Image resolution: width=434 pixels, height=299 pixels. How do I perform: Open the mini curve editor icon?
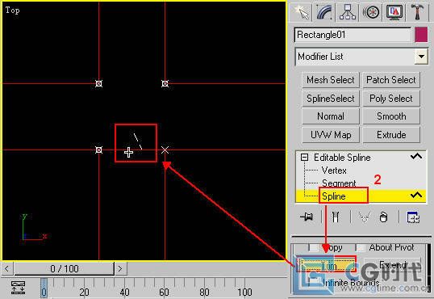[19, 288]
